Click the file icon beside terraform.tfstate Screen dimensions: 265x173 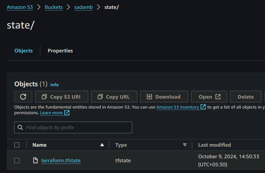[35, 160]
